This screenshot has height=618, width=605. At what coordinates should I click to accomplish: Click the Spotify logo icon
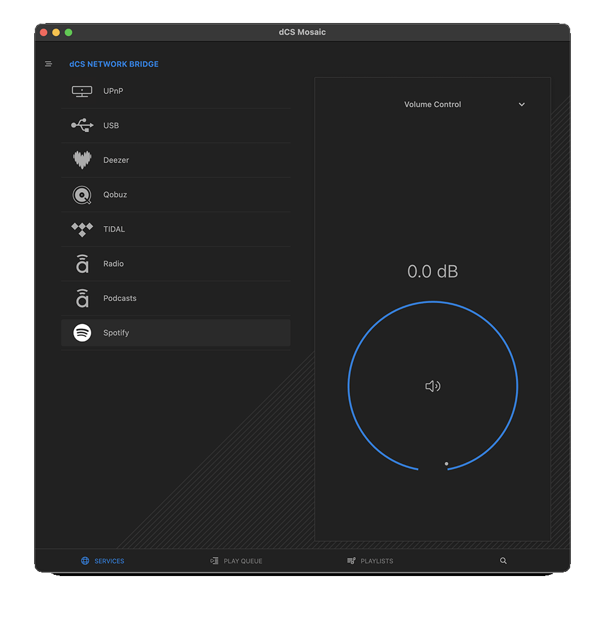point(82,333)
